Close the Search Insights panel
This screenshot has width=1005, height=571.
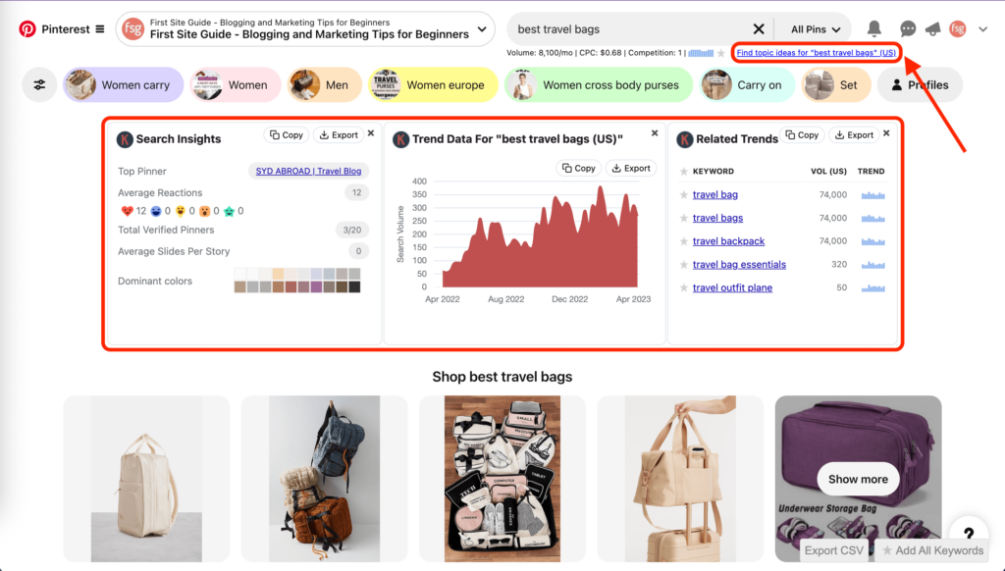(x=370, y=133)
